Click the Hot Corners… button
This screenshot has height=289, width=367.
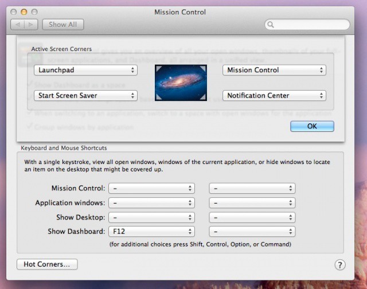[47, 264]
